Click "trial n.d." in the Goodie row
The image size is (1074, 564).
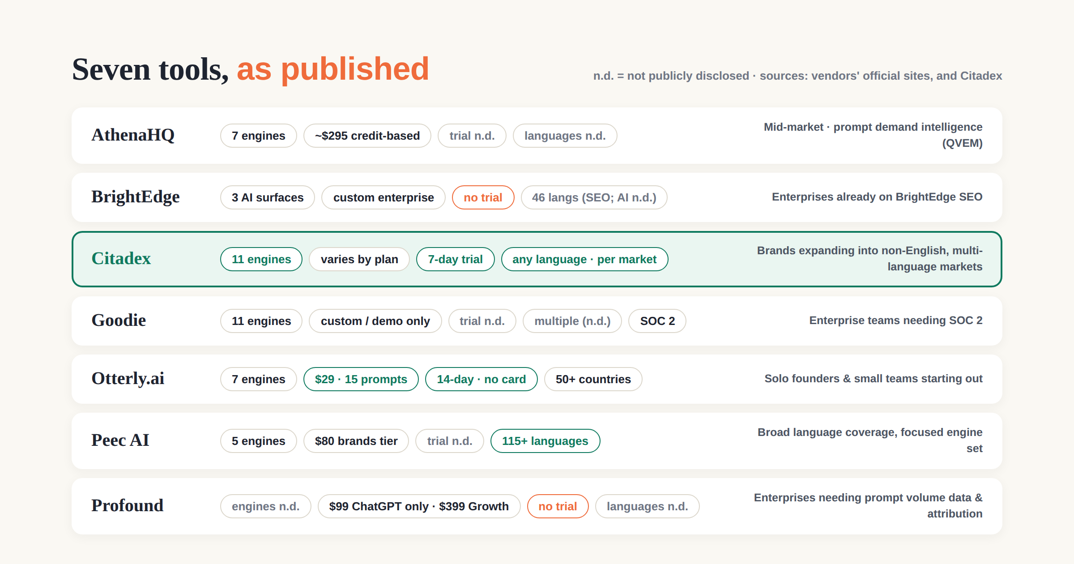pos(482,321)
